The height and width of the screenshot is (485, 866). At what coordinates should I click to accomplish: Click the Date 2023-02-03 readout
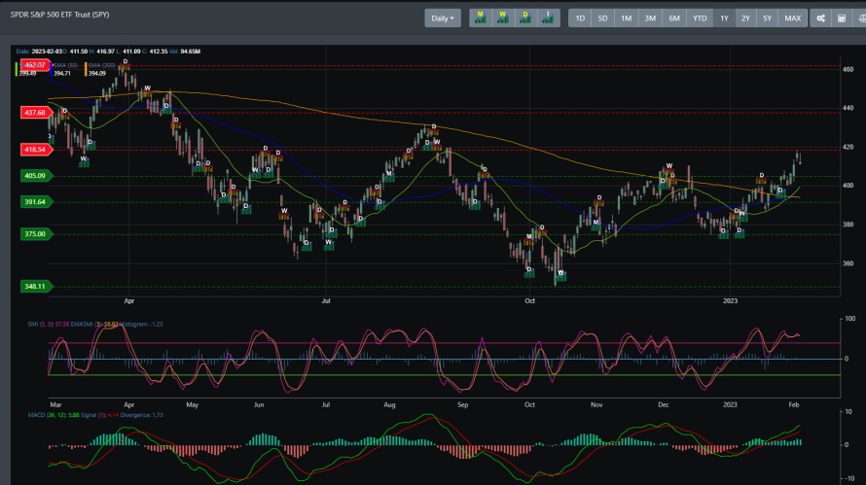(38, 52)
